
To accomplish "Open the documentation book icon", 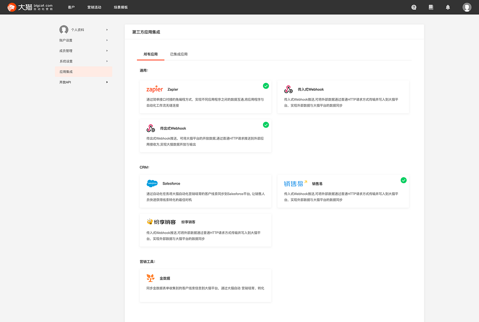I will (431, 7).
